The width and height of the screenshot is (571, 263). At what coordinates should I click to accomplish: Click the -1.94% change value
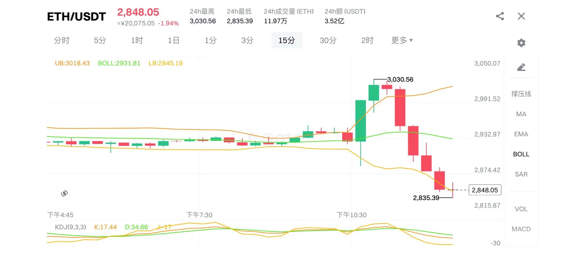pos(168,23)
